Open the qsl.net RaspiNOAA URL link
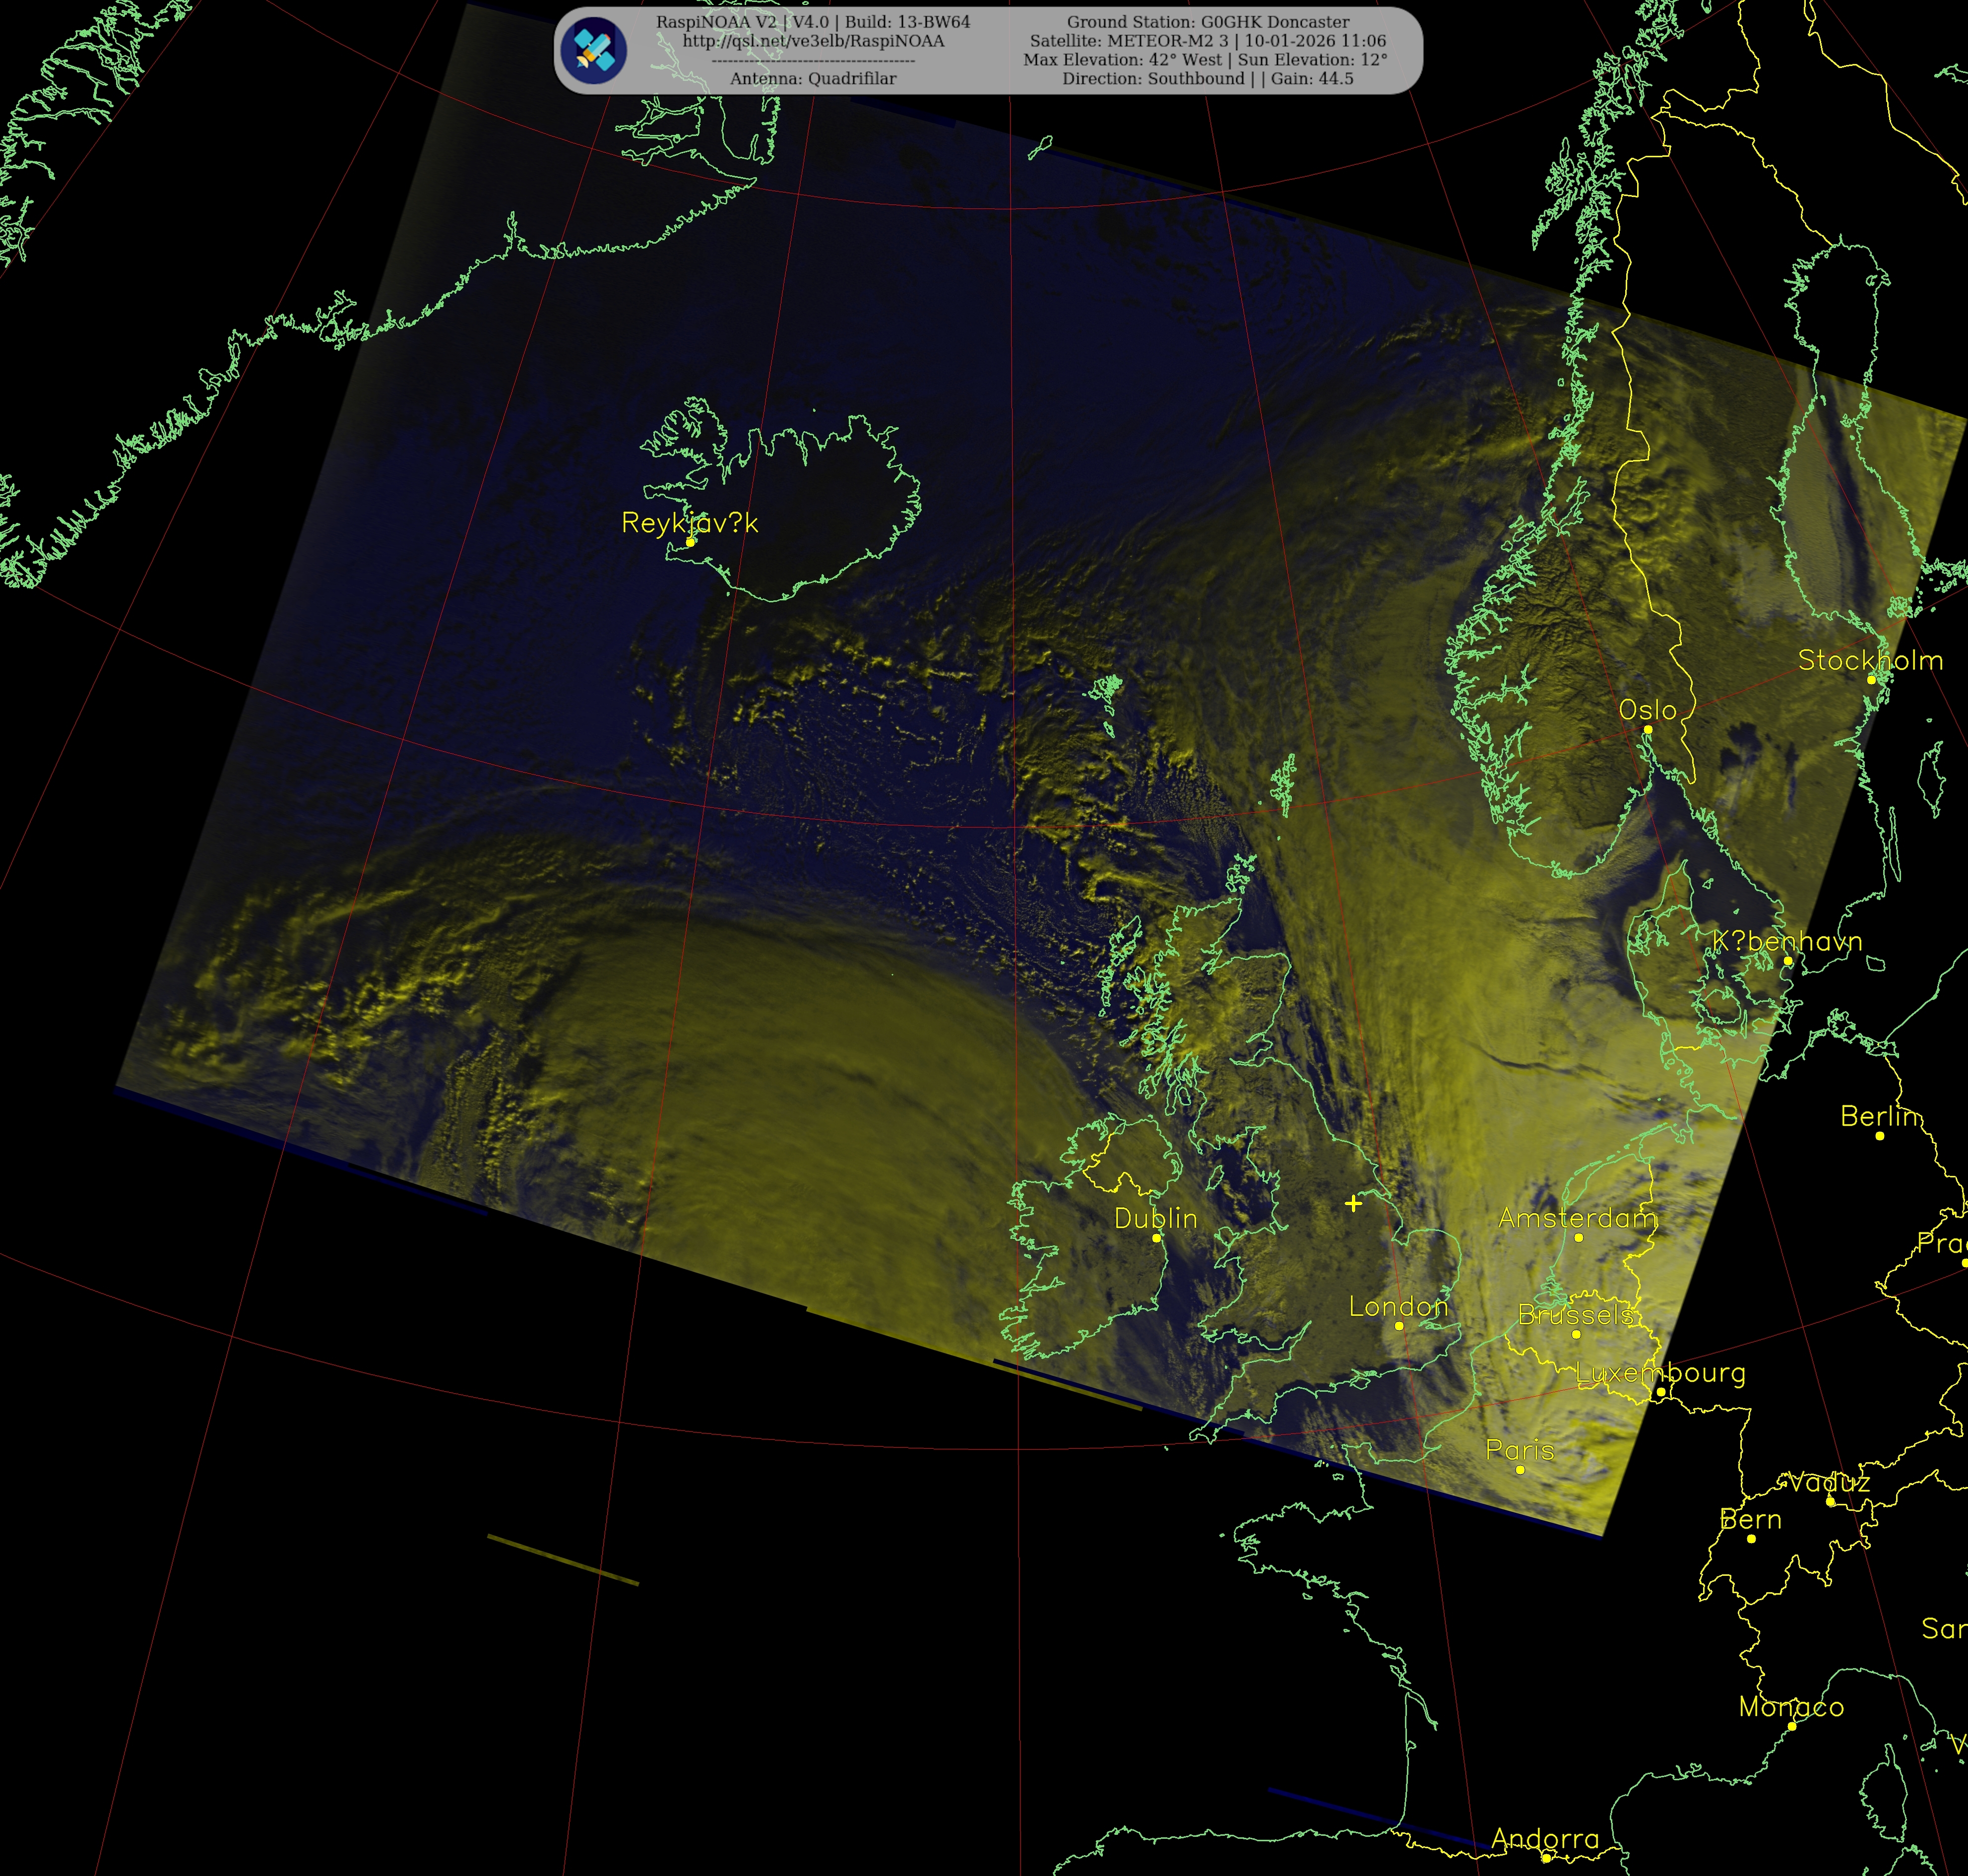The image size is (1968, 1876). click(x=813, y=41)
